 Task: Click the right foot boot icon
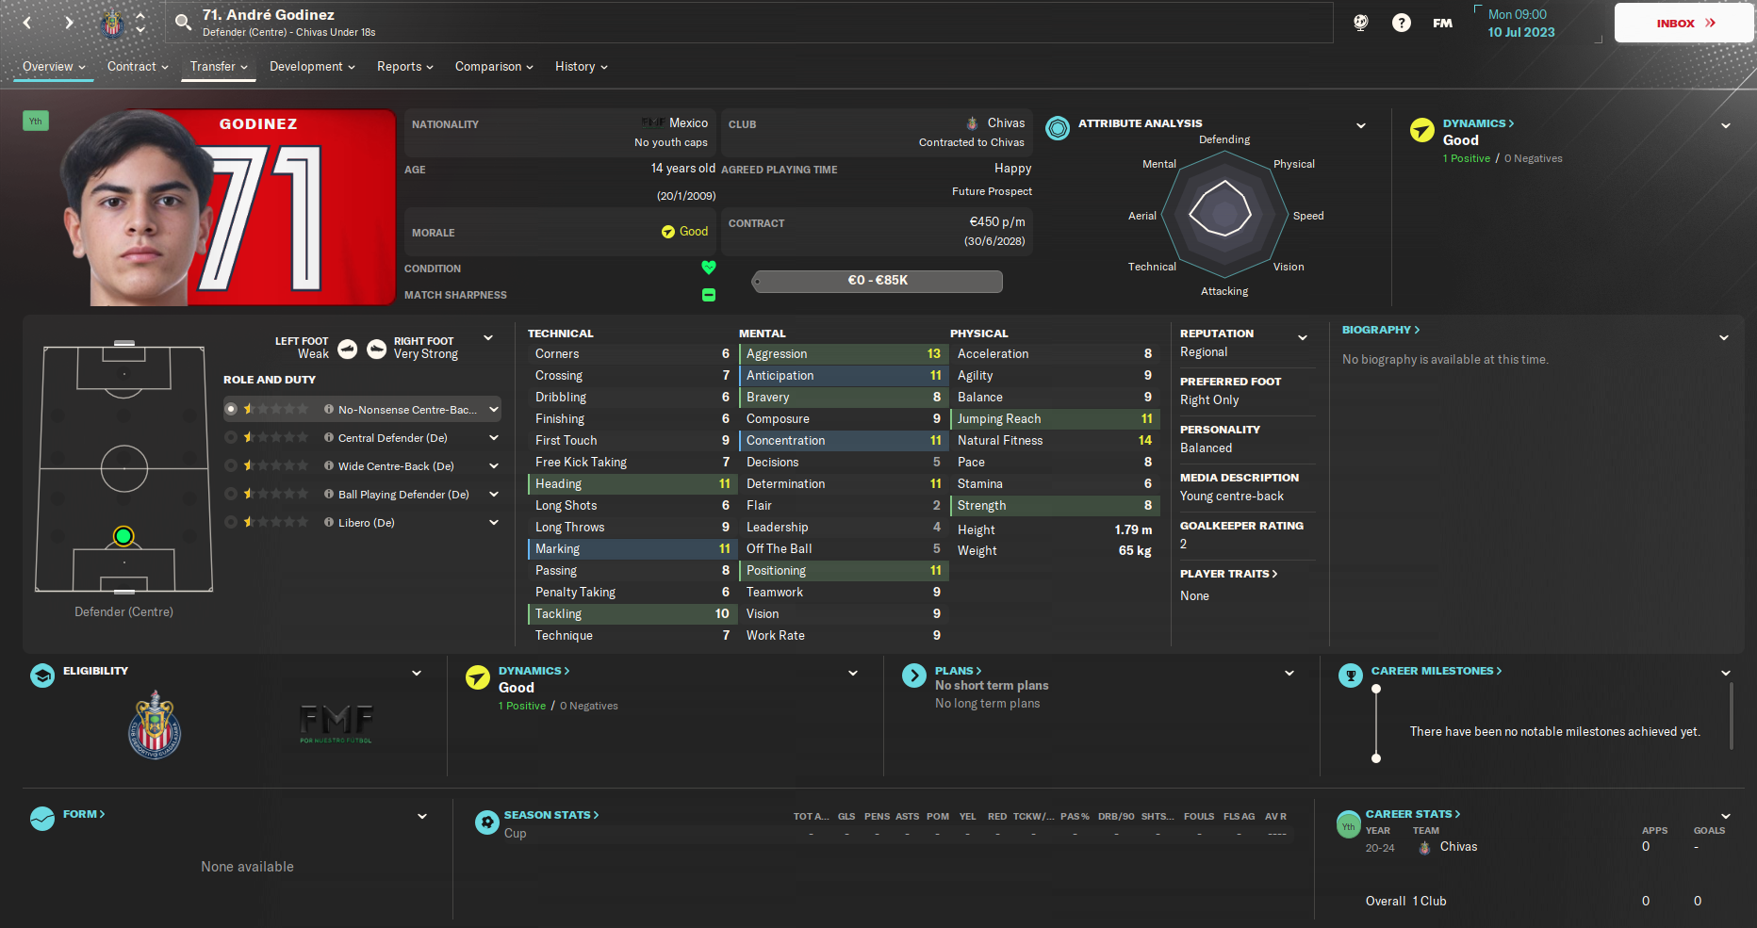pos(376,350)
